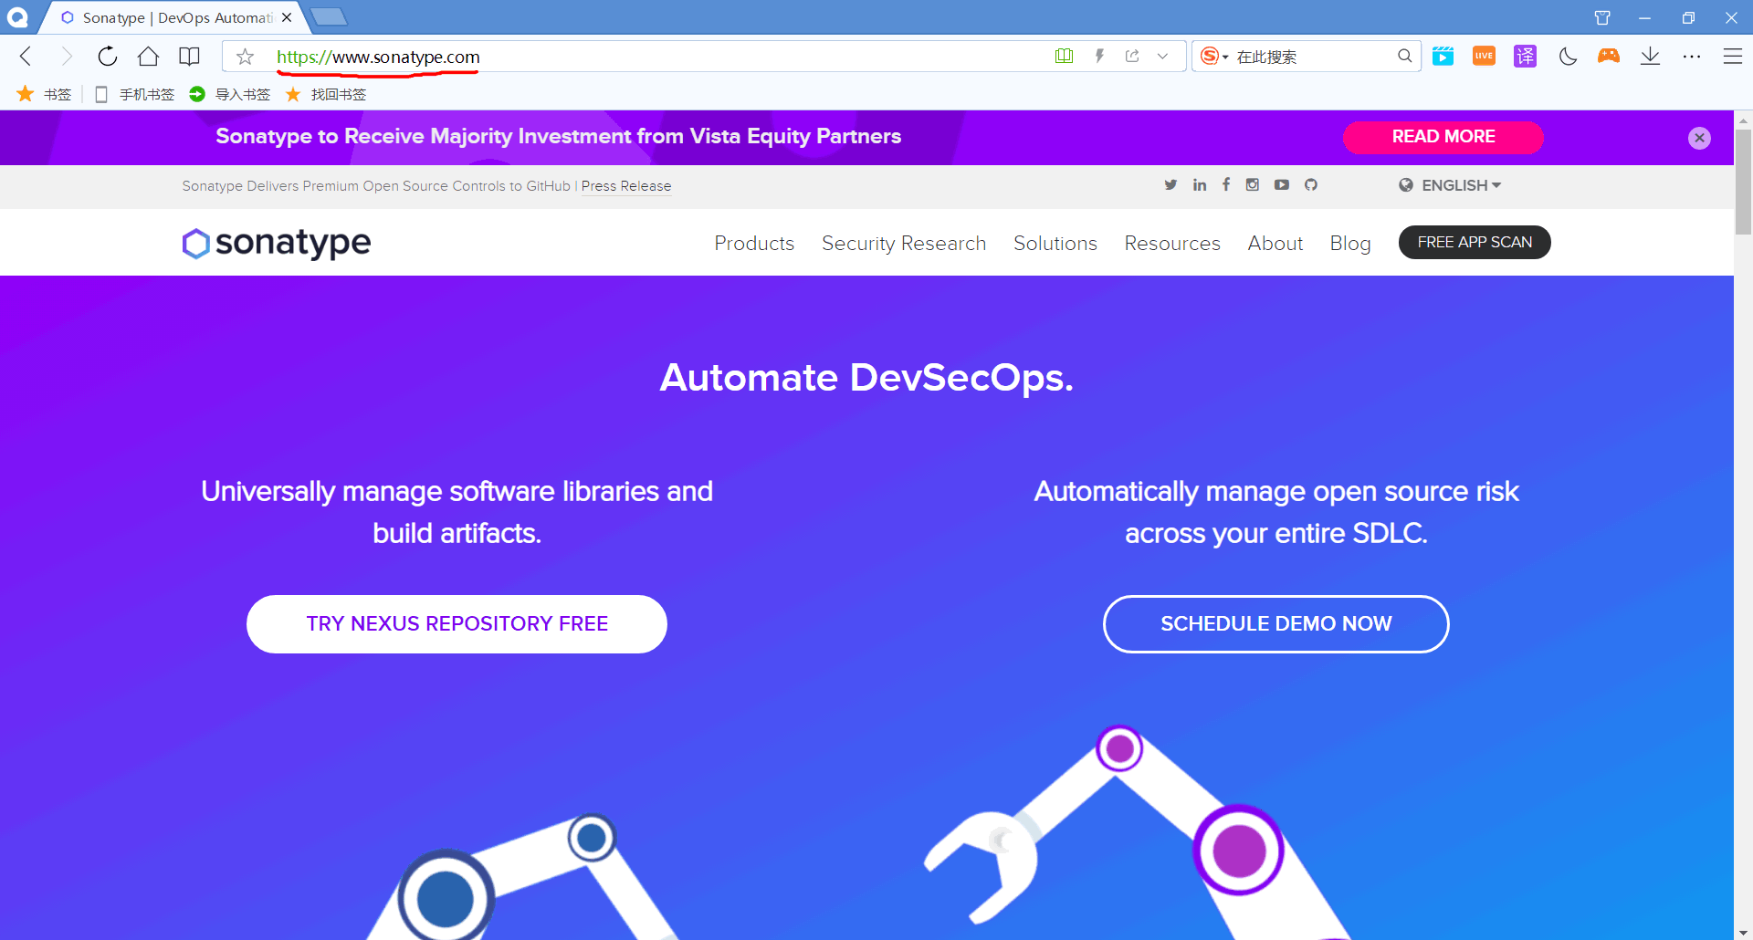This screenshot has height=940, width=1753.
Task: Open Sonatype's Twitter page icon
Action: 1170,185
